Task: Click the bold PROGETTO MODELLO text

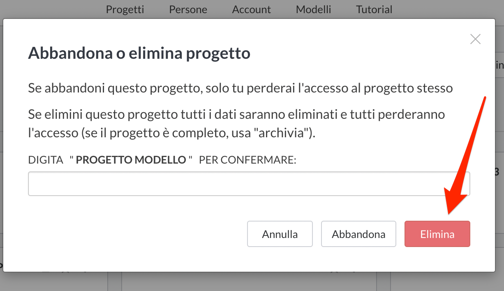Action: coord(131,160)
